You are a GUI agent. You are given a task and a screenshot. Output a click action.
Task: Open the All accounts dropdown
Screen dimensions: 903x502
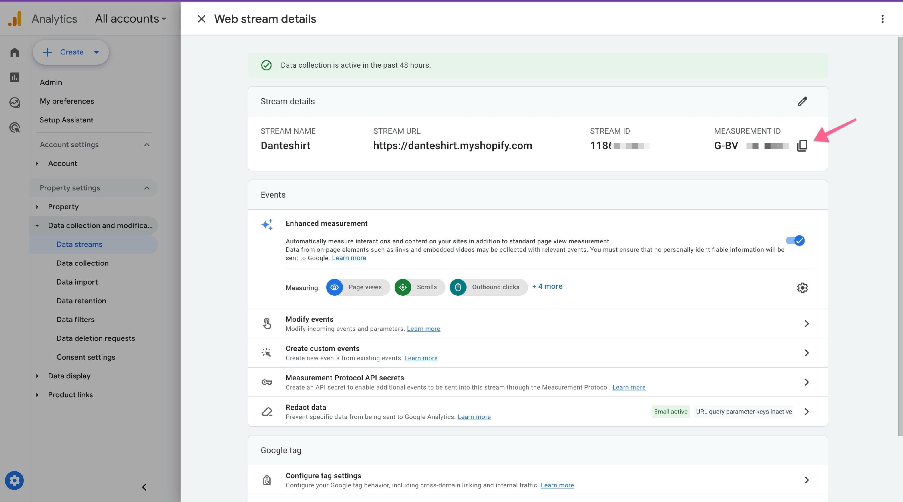coord(131,19)
